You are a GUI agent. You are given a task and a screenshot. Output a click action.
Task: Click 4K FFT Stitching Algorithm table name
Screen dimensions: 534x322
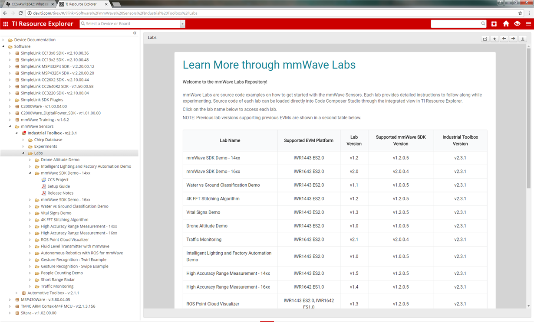(213, 199)
